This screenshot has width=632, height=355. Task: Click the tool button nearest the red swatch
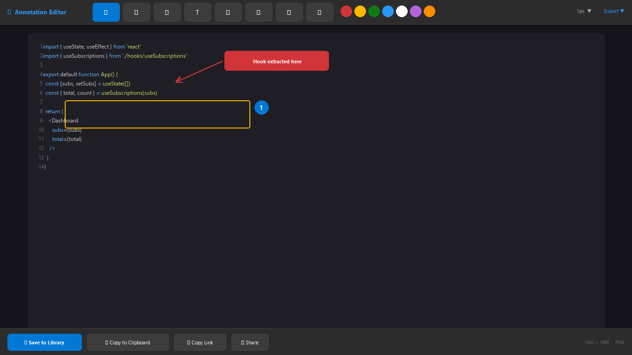pyautogui.click(x=320, y=12)
